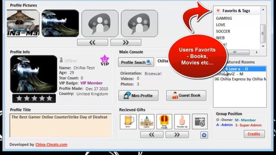Select the fourth placeholder profile picture
276x155 pixels.
click(x=139, y=23)
